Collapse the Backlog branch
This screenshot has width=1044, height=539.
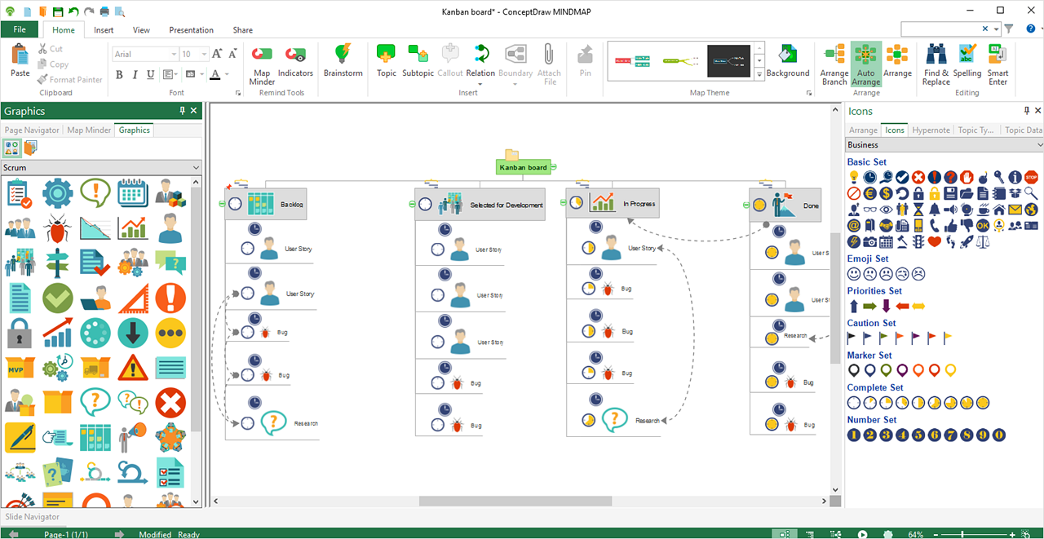(223, 204)
